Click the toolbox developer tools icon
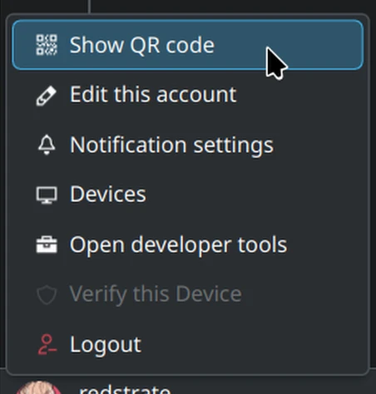Screen dimensions: 376x394 tap(47, 244)
